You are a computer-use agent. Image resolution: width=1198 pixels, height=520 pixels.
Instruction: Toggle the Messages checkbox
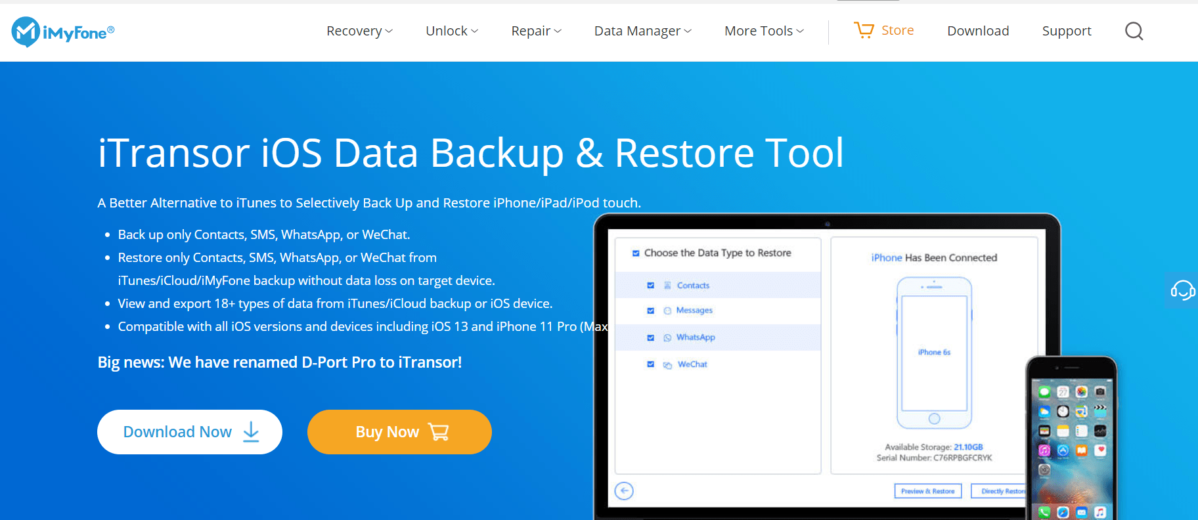651,311
